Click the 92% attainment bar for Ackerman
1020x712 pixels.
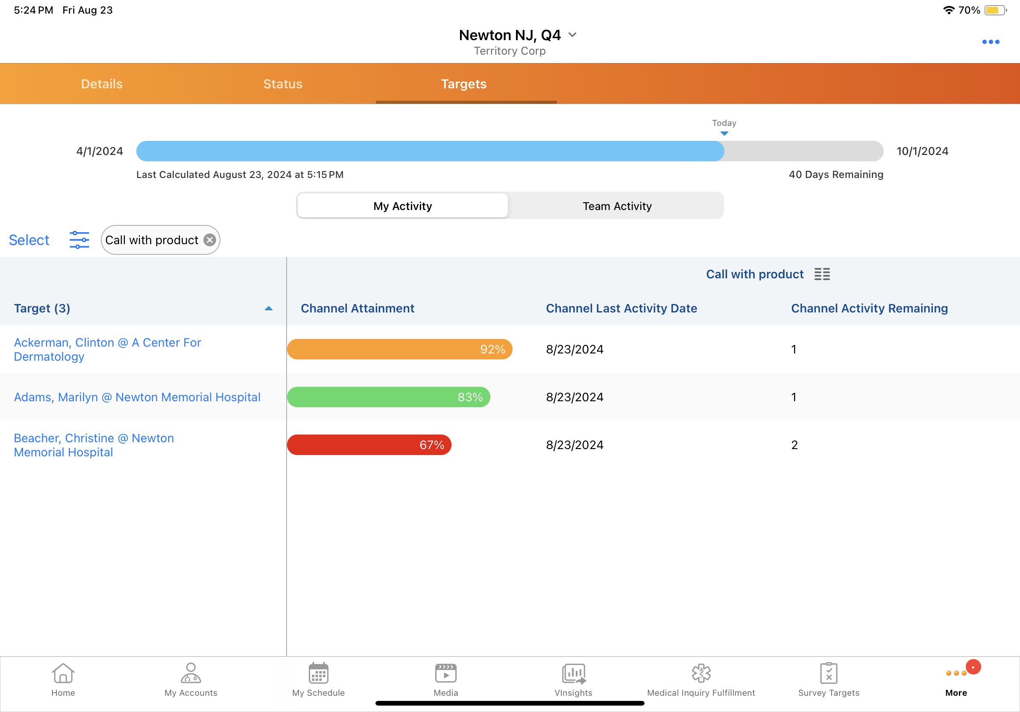[399, 349]
